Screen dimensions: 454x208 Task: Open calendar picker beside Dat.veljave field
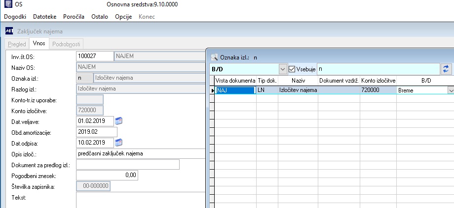(119, 121)
